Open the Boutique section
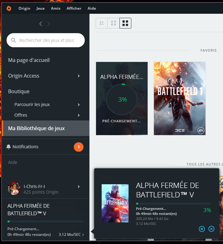This screenshot has height=244, width=223. pos(19,91)
